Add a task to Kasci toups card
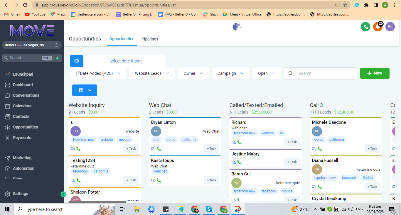 coord(211,180)
